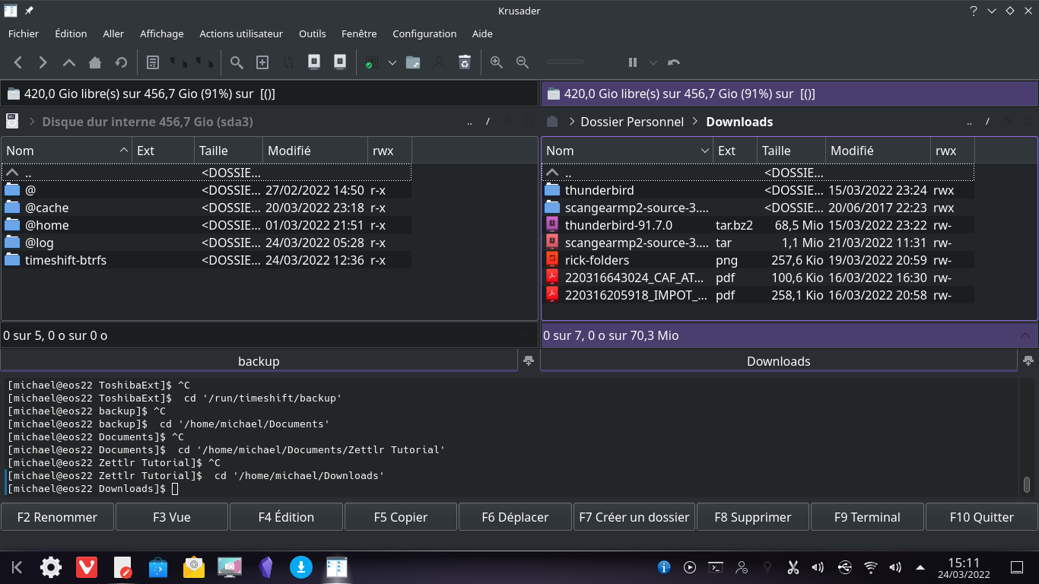This screenshot has width=1039, height=584.
Task: Select the rick-folders png file
Action: (596, 260)
